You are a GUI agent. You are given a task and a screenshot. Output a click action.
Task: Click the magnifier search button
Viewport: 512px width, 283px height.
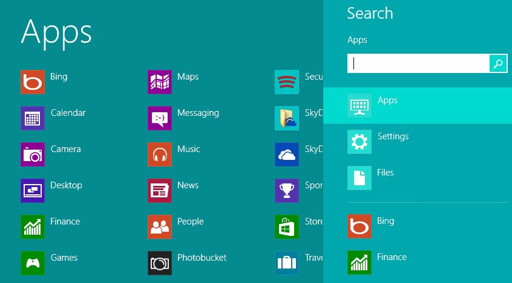coord(498,63)
